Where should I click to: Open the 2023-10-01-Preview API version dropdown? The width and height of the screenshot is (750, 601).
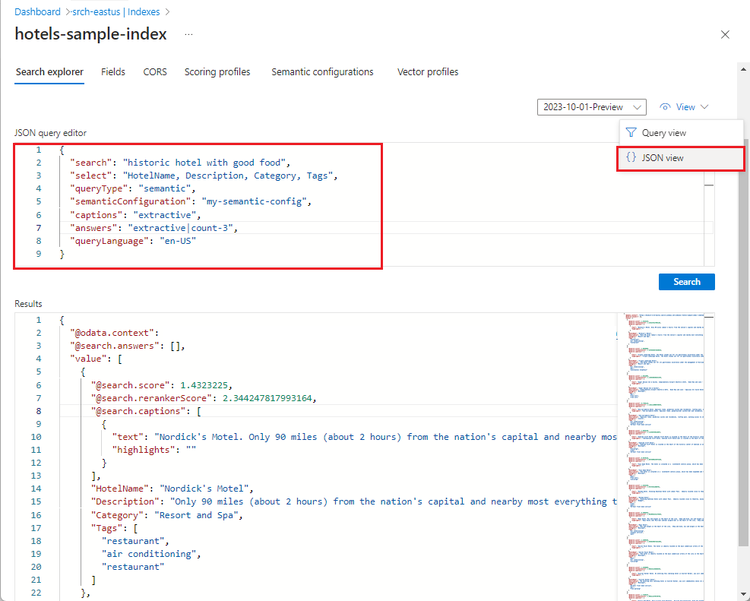591,106
